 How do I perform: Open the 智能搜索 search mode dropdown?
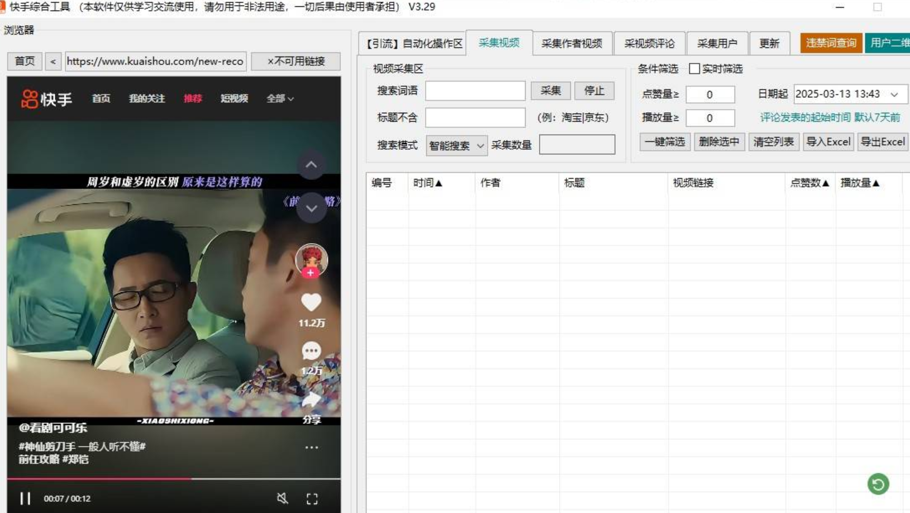click(455, 145)
